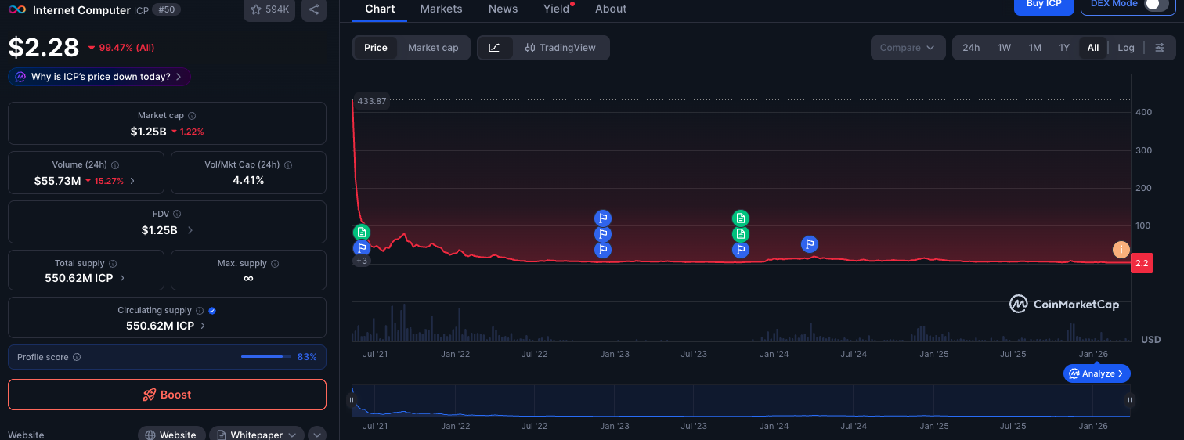Screen dimensions: 1184x440
Task: Open FDV info tooltip icon
Action: click(x=177, y=214)
